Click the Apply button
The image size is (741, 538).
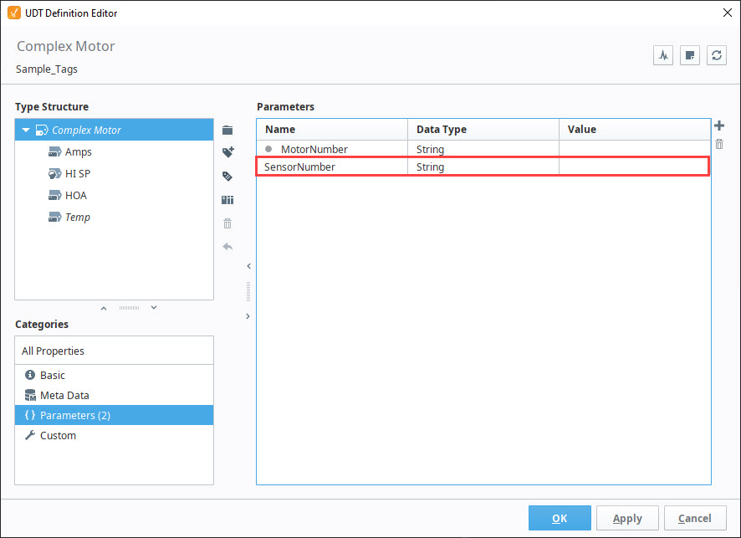pyautogui.click(x=627, y=518)
